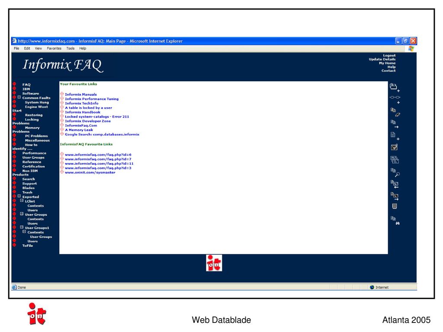443x332 pixels.
Task: Click the globe icon beside Informix Manuals
Action: pos(62,94)
